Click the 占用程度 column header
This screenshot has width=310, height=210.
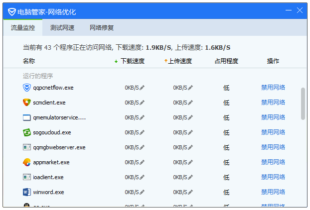[226, 61]
